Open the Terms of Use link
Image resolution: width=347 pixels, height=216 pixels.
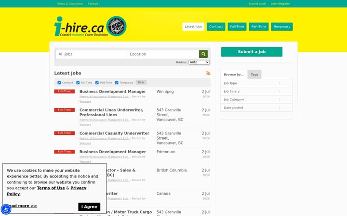51,188
